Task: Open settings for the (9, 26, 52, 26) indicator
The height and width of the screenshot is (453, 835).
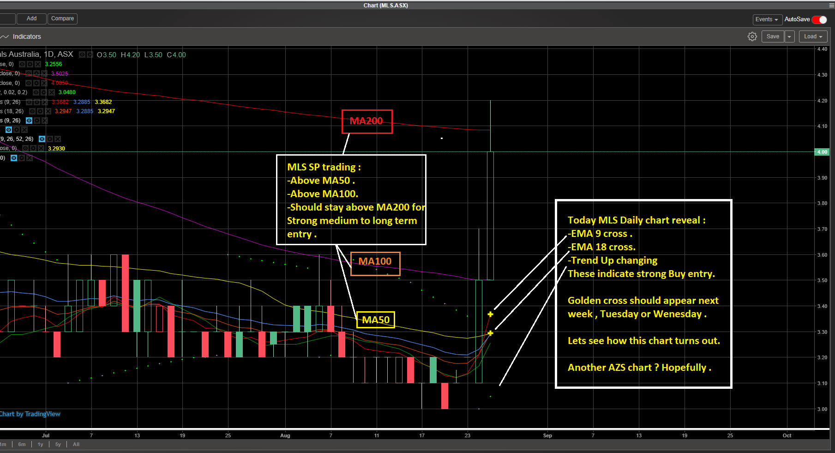Action: (x=50, y=139)
